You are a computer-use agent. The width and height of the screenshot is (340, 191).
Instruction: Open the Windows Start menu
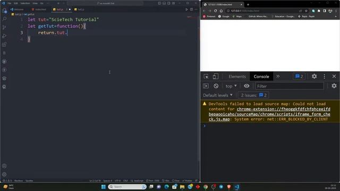click(104, 187)
